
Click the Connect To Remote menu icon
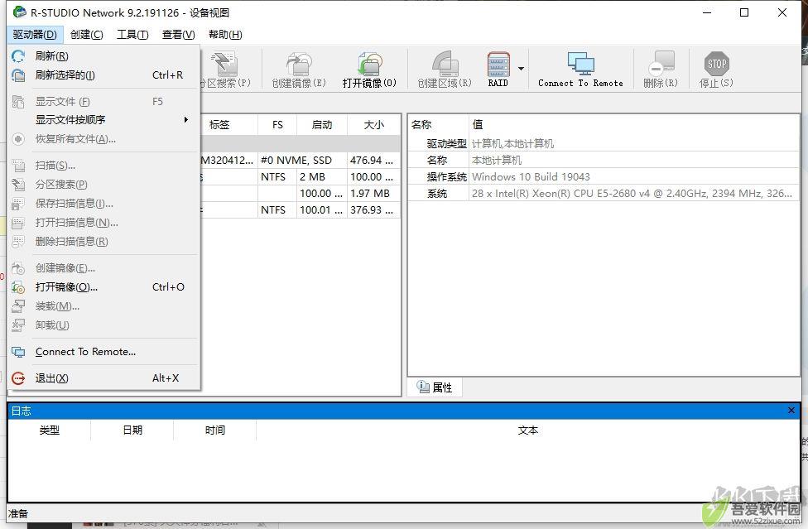[18, 352]
